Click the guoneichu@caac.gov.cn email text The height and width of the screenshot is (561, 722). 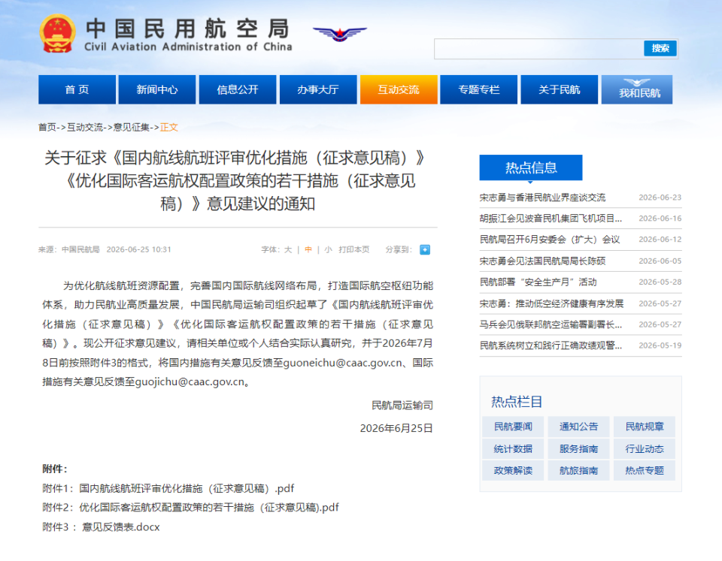pos(342,363)
